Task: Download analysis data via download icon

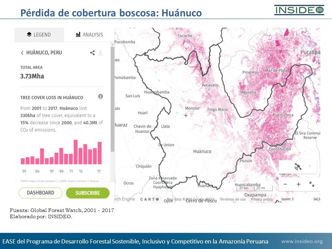Action: (x=100, y=53)
